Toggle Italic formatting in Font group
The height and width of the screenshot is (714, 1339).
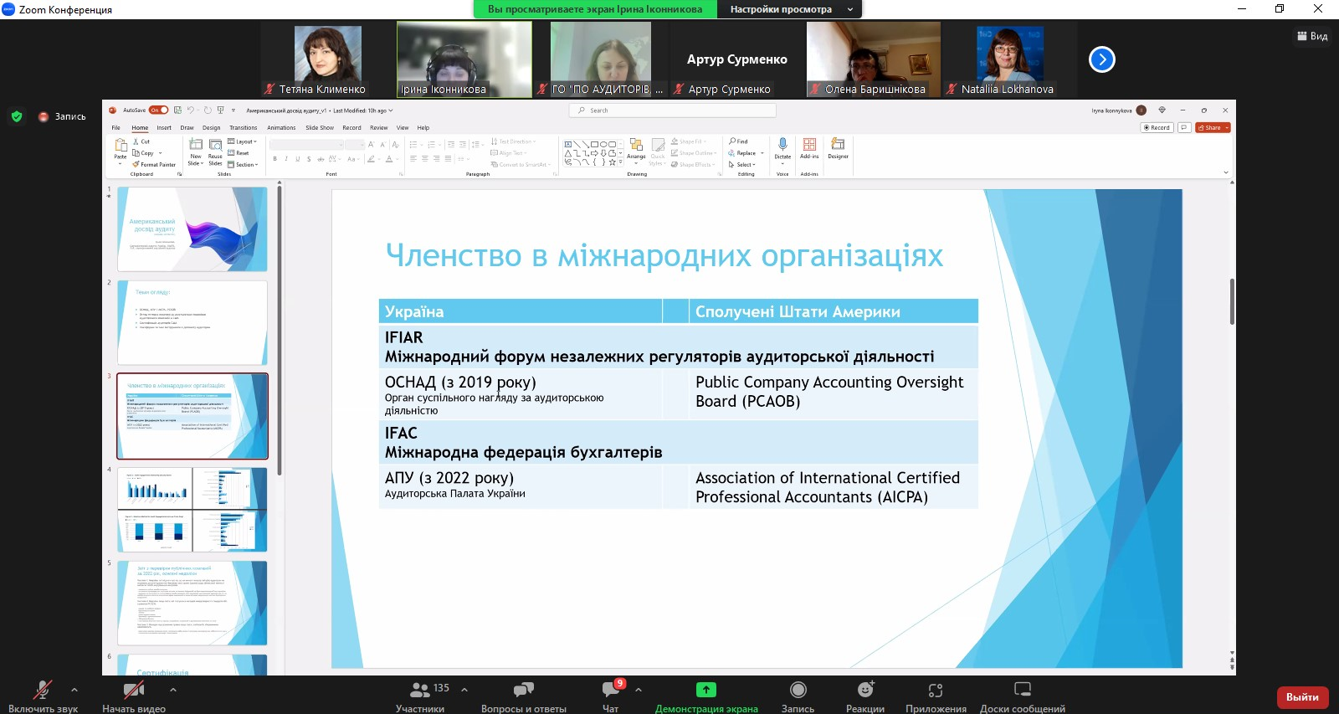tap(286, 158)
